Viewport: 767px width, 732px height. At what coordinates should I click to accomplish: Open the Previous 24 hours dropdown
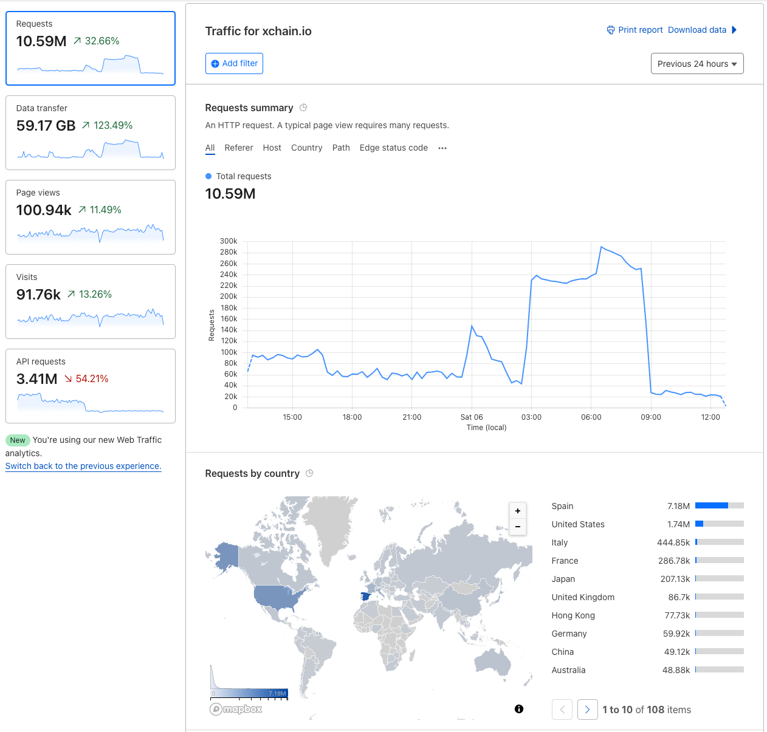tap(697, 64)
